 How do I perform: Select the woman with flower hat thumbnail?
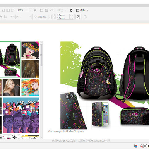pos(30,50)
